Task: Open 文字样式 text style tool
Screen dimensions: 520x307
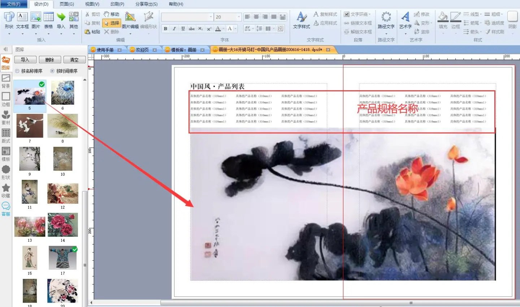Action: [302, 20]
